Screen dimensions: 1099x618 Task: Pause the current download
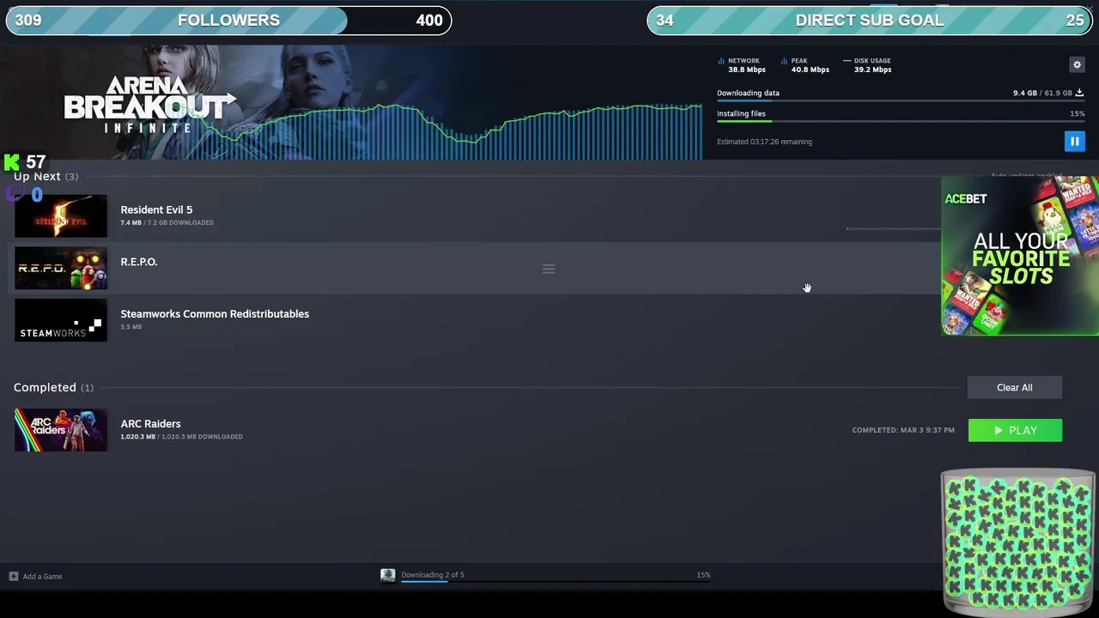[x=1074, y=141]
